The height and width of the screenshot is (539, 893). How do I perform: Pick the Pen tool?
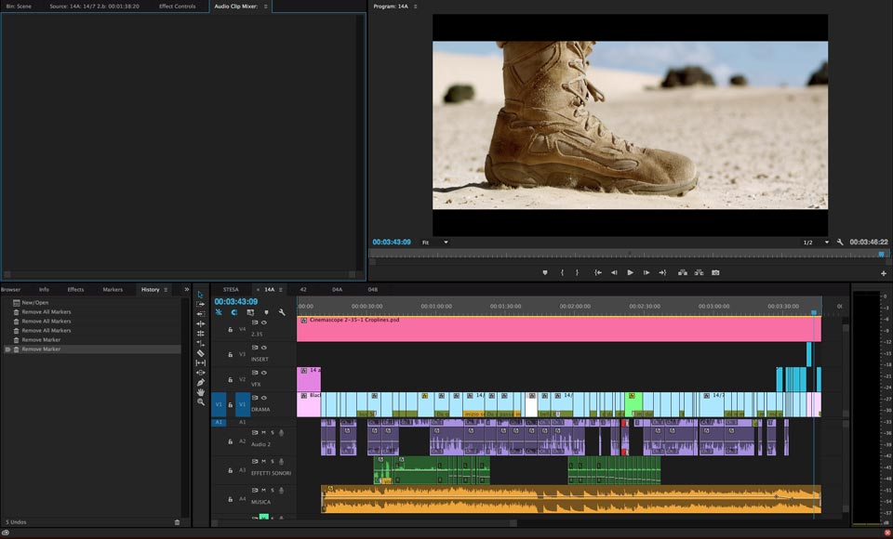200,382
